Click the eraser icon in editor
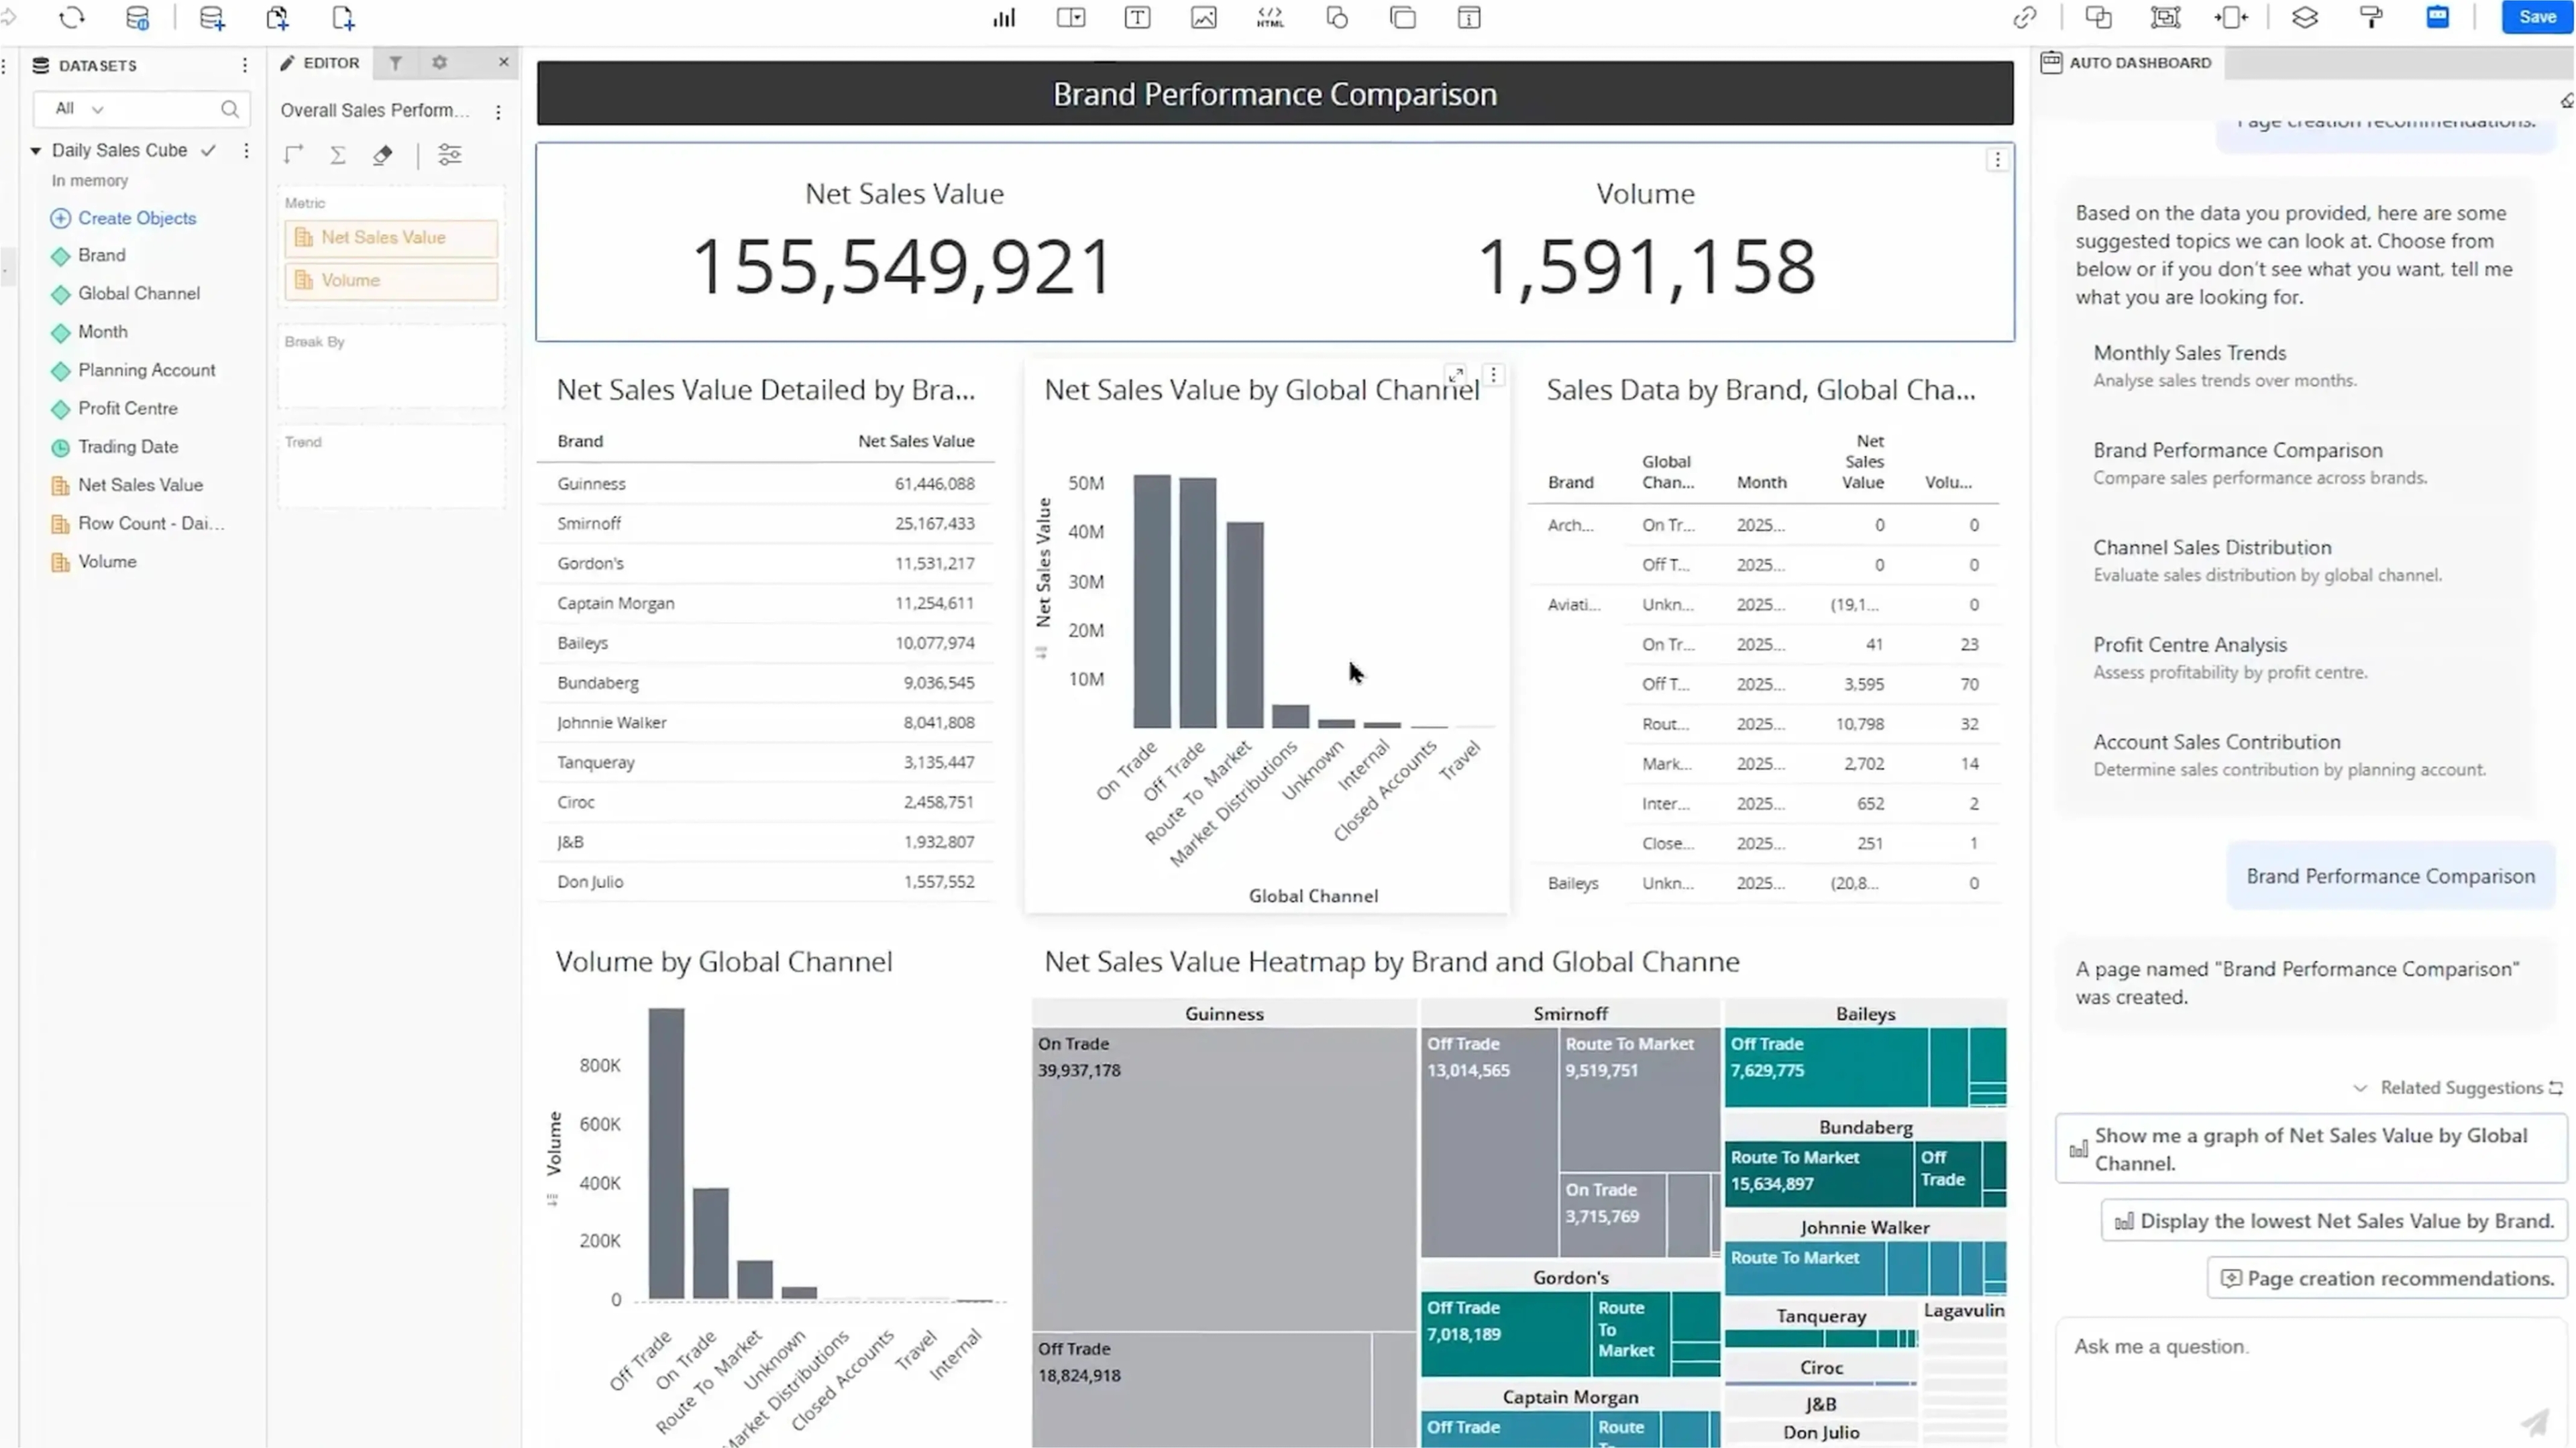 (383, 155)
